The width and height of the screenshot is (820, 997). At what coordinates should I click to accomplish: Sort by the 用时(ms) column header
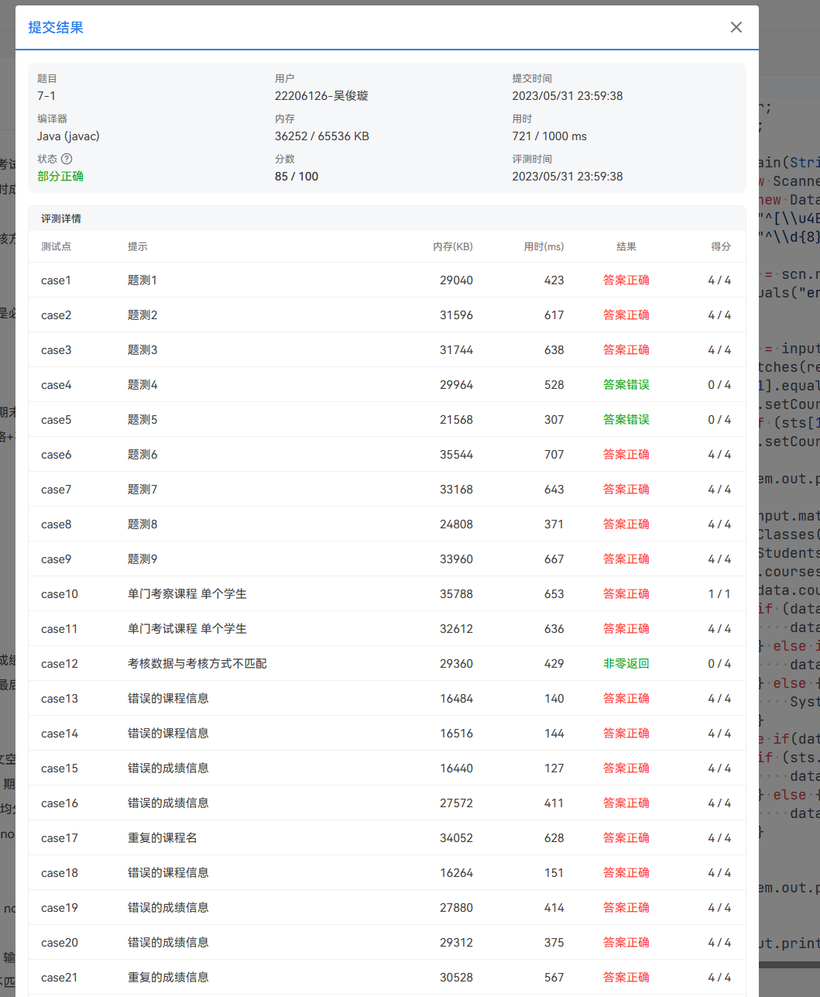[545, 246]
